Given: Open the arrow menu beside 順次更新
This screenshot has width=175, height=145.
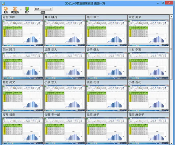Looking at the screenshot, I should pos(21,10).
